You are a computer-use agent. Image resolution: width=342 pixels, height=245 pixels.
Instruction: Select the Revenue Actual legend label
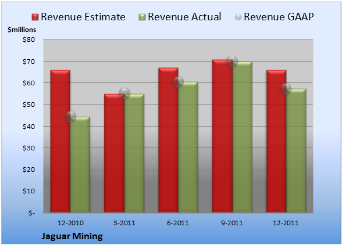184,17
